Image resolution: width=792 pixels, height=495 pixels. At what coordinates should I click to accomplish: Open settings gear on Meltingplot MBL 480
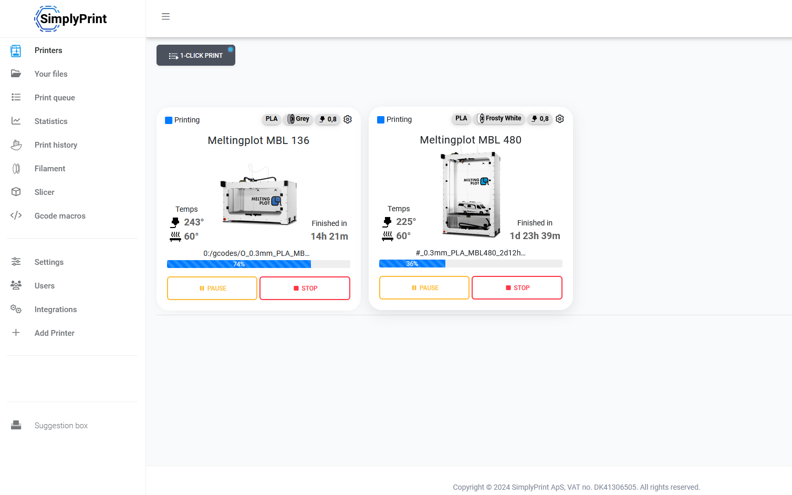pyautogui.click(x=560, y=119)
